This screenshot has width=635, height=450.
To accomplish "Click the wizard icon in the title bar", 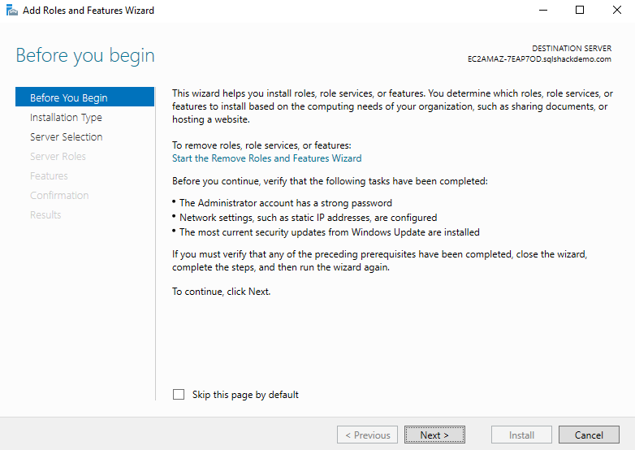I will tap(11, 11).
